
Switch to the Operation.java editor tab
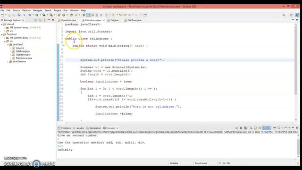click(67, 20)
